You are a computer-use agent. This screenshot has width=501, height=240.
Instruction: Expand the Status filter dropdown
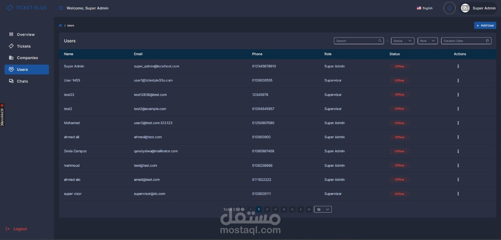[402, 41]
